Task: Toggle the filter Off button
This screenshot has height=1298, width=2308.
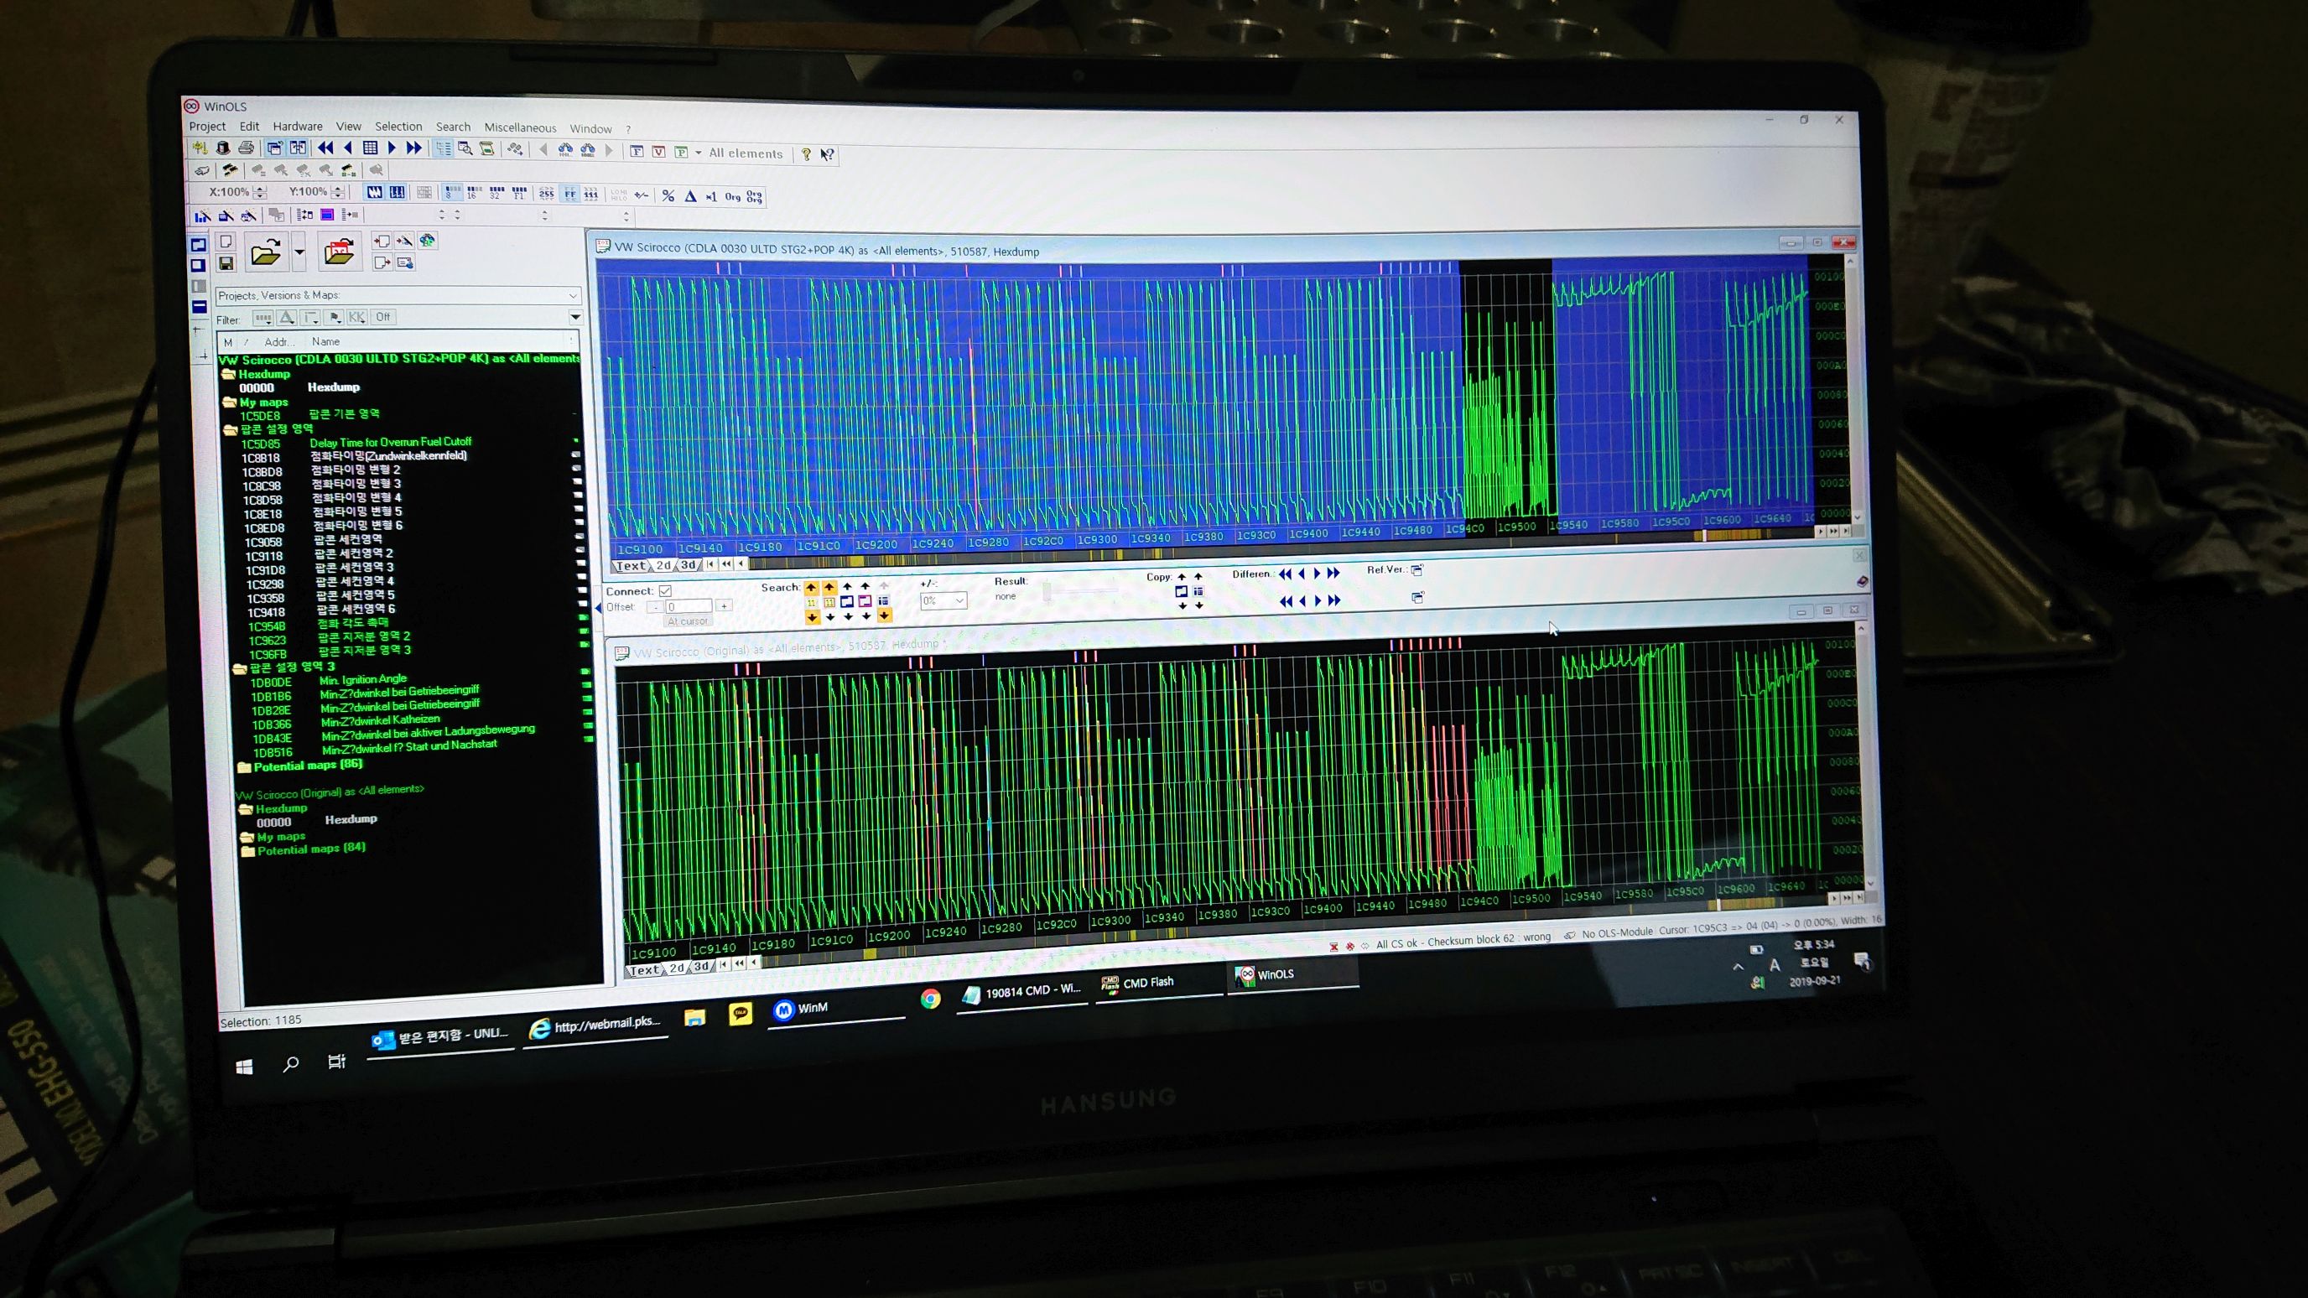Action: click(382, 317)
